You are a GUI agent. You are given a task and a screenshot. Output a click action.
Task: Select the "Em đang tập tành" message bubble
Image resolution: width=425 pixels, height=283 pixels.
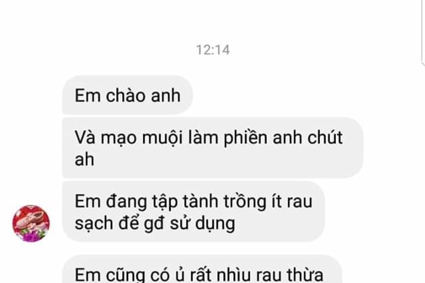click(x=194, y=212)
